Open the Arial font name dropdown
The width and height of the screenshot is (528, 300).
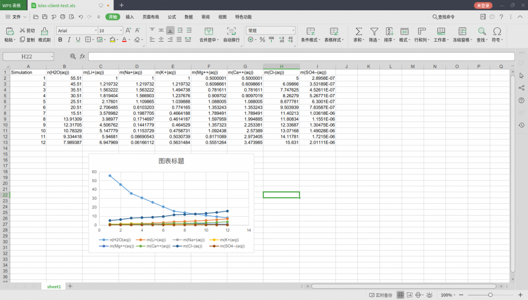[x=95, y=30]
